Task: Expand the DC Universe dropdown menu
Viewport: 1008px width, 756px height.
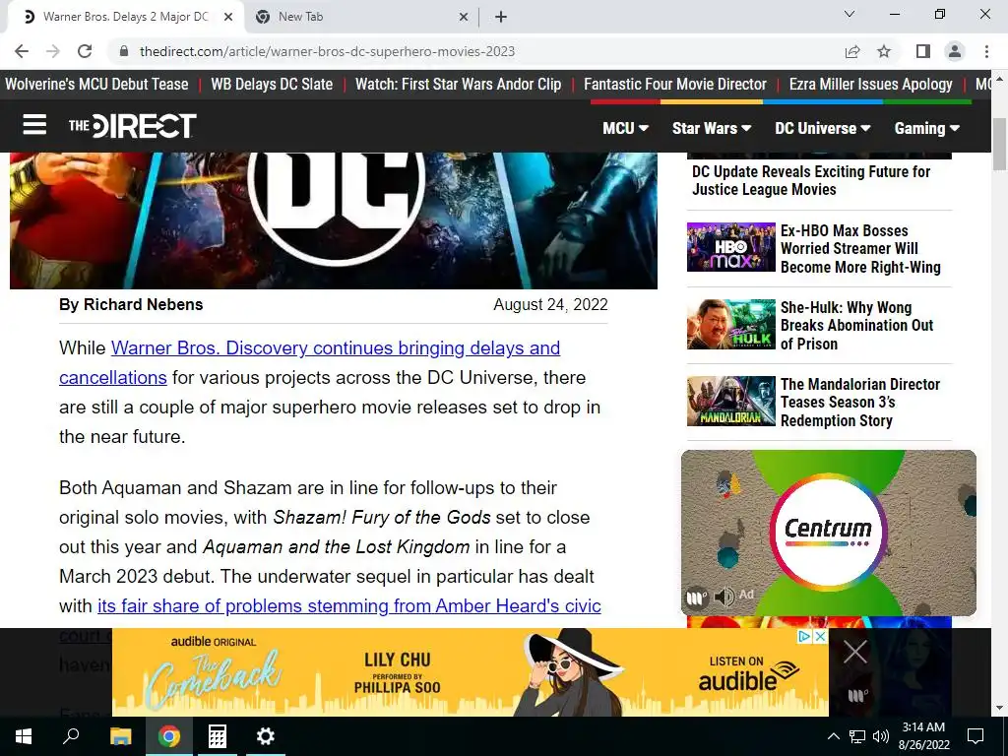Action: click(x=822, y=129)
